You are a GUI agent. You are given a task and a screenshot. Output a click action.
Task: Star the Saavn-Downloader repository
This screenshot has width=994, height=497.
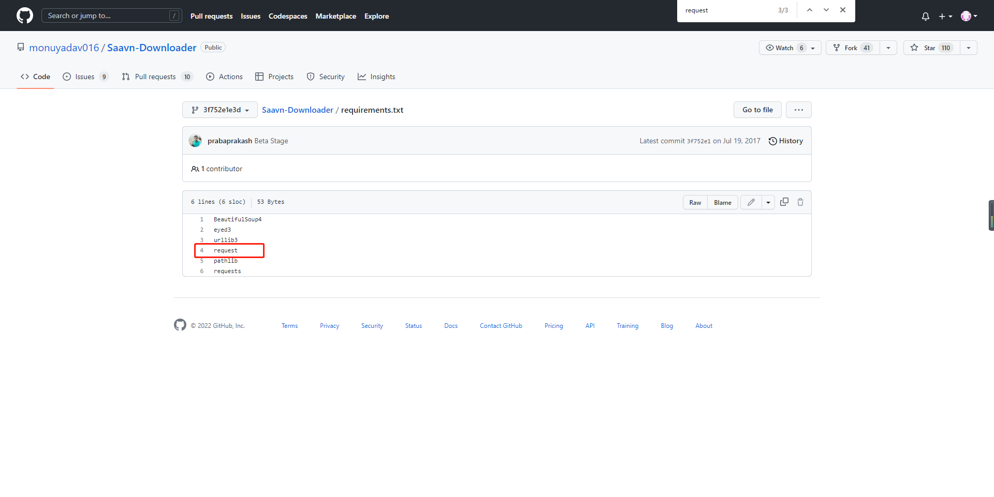pyautogui.click(x=929, y=48)
